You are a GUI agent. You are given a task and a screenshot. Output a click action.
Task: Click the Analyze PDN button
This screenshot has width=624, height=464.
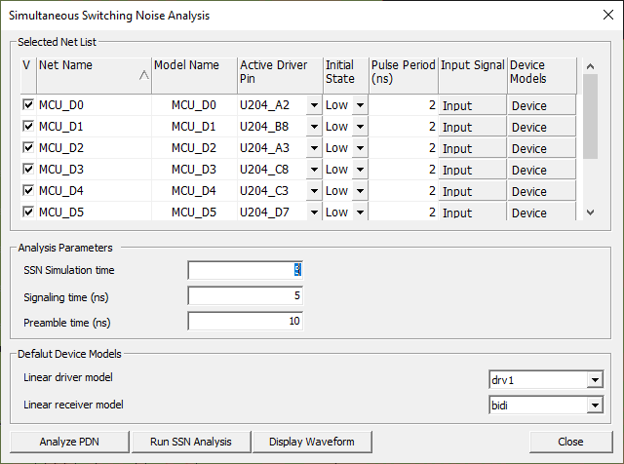69,442
